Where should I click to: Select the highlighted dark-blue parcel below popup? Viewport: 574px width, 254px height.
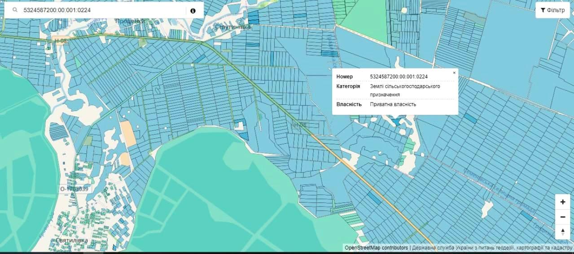click(396, 121)
